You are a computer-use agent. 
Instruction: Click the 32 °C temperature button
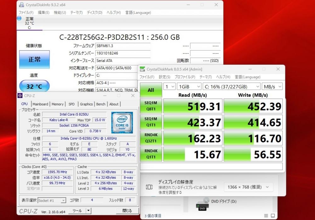point(34,86)
